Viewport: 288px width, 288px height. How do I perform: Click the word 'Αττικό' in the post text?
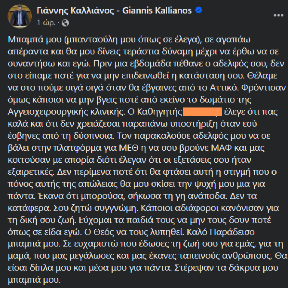tap(223, 88)
